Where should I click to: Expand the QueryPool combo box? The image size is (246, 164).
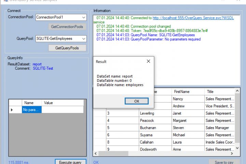(x=84, y=39)
